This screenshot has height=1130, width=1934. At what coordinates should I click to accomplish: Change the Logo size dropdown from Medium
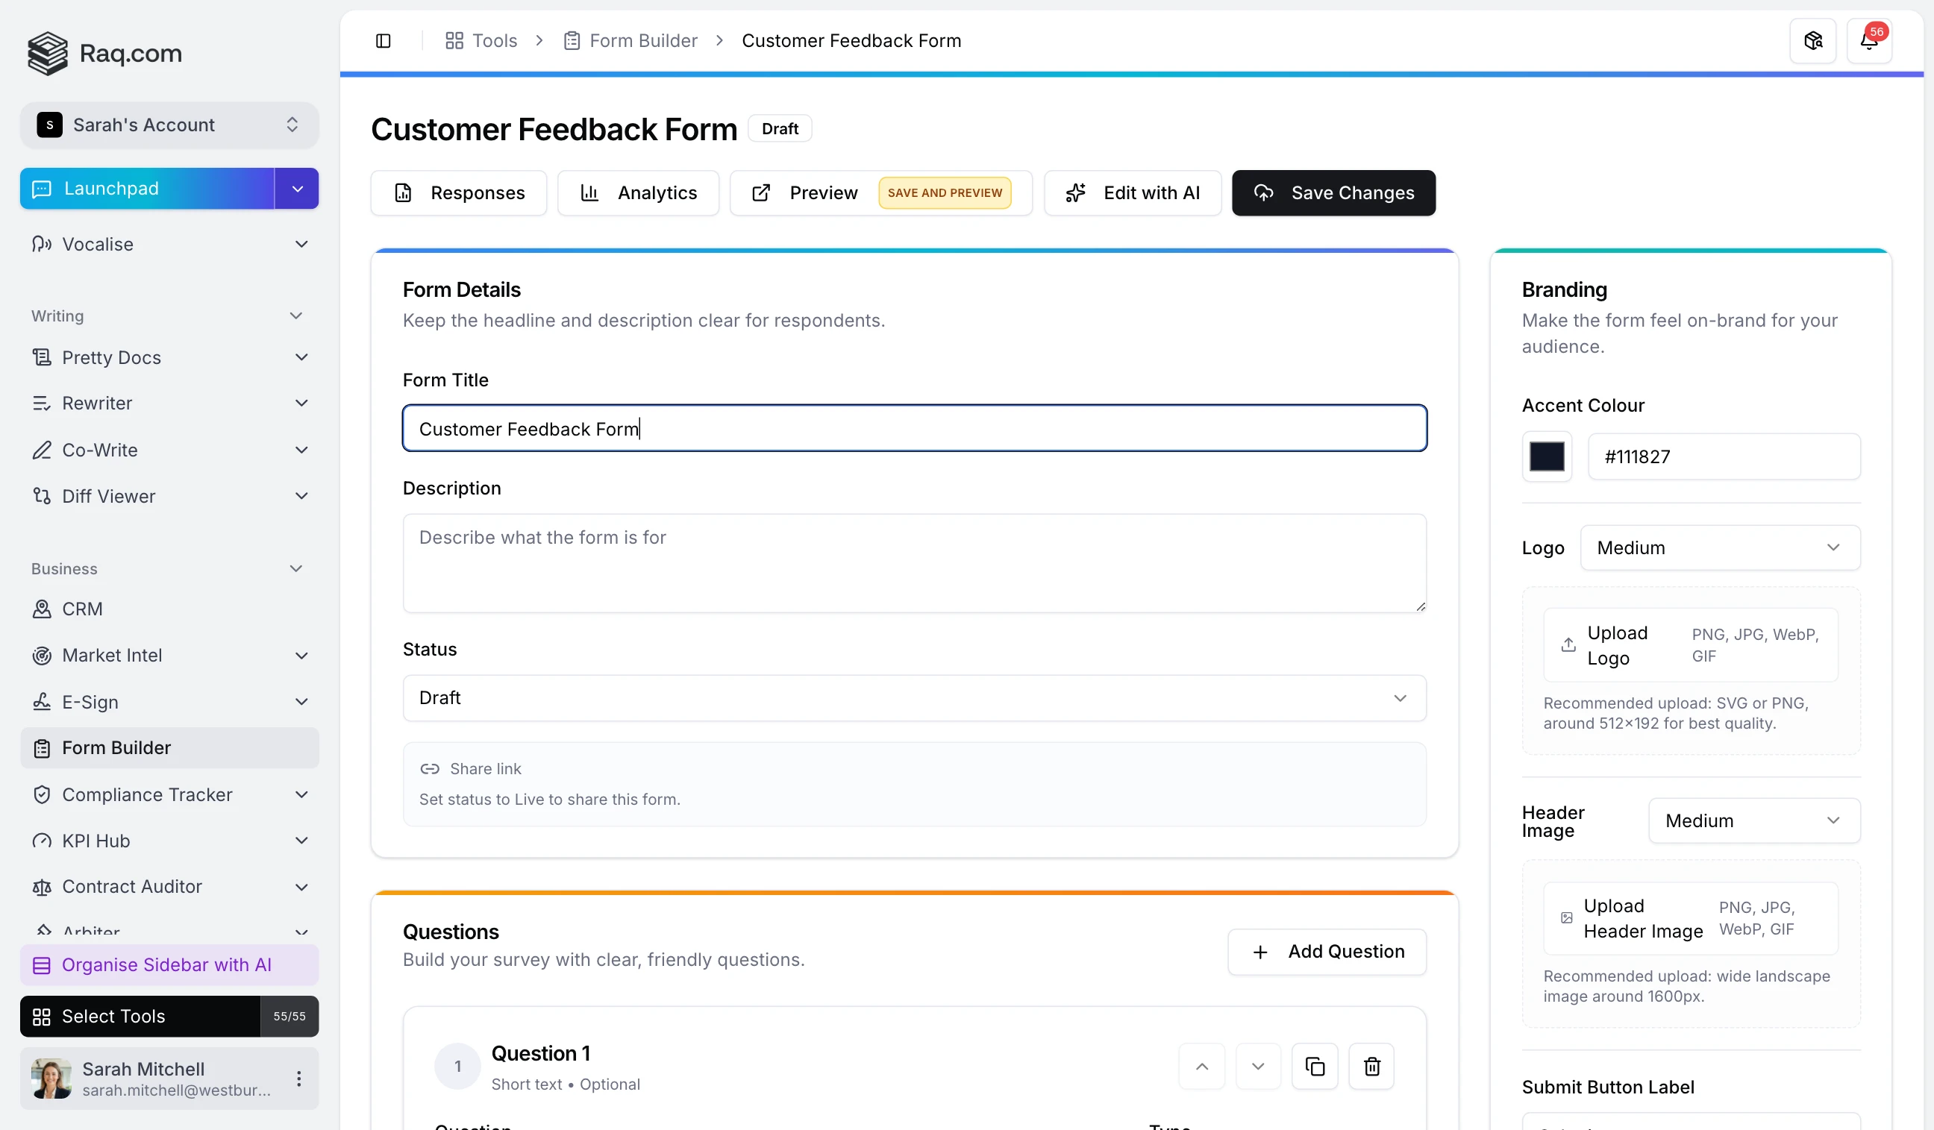[x=1719, y=547]
